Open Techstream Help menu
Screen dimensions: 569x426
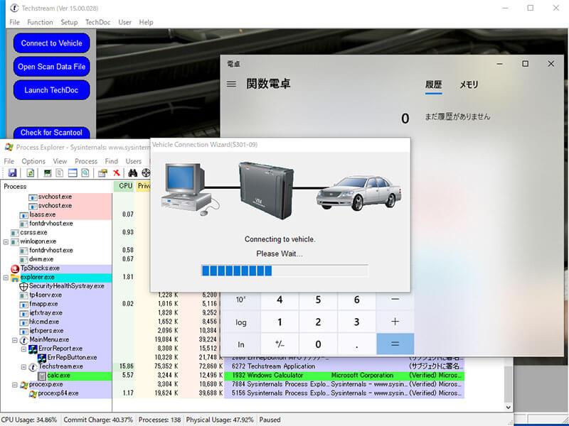coord(146,22)
